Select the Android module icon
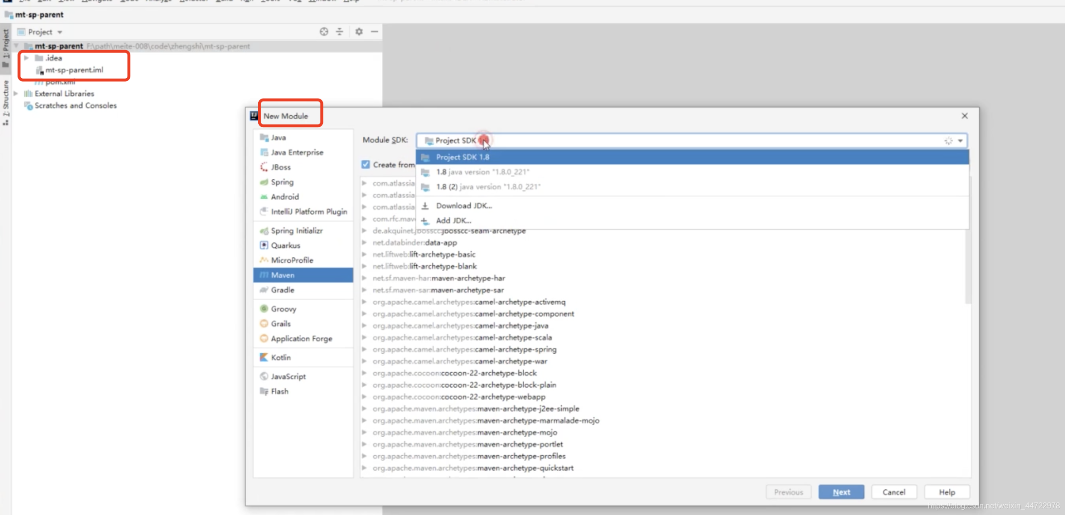The width and height of the screenshot is (1065, 515). point(264,197)
